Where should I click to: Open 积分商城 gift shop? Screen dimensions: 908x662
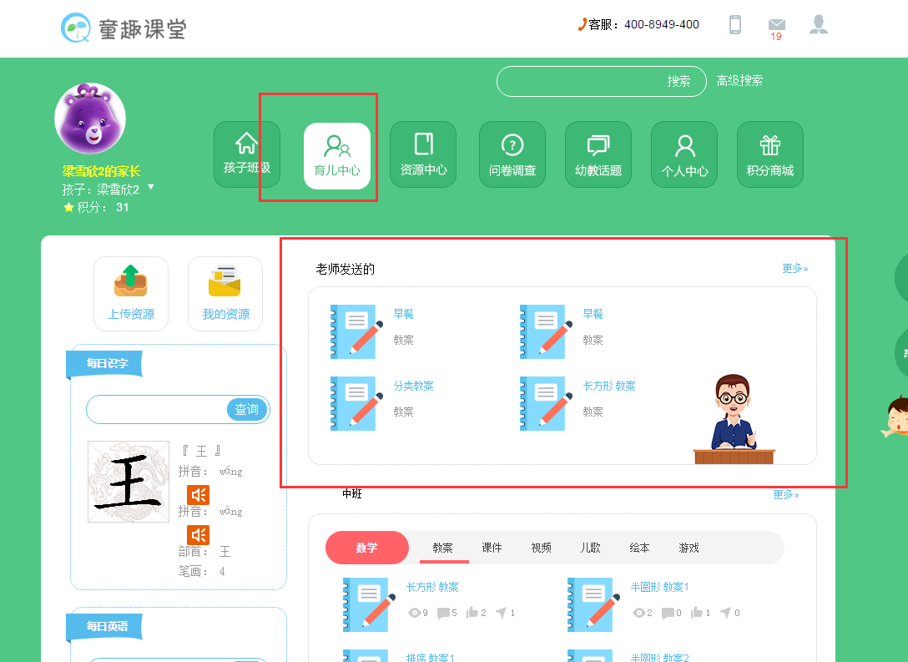770,154
